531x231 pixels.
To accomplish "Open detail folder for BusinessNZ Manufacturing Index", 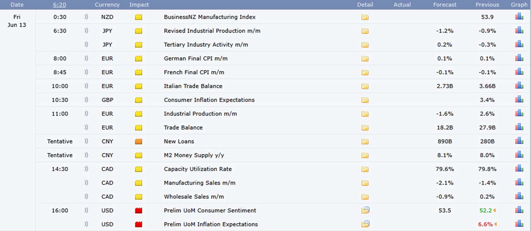I will point(365,17).
